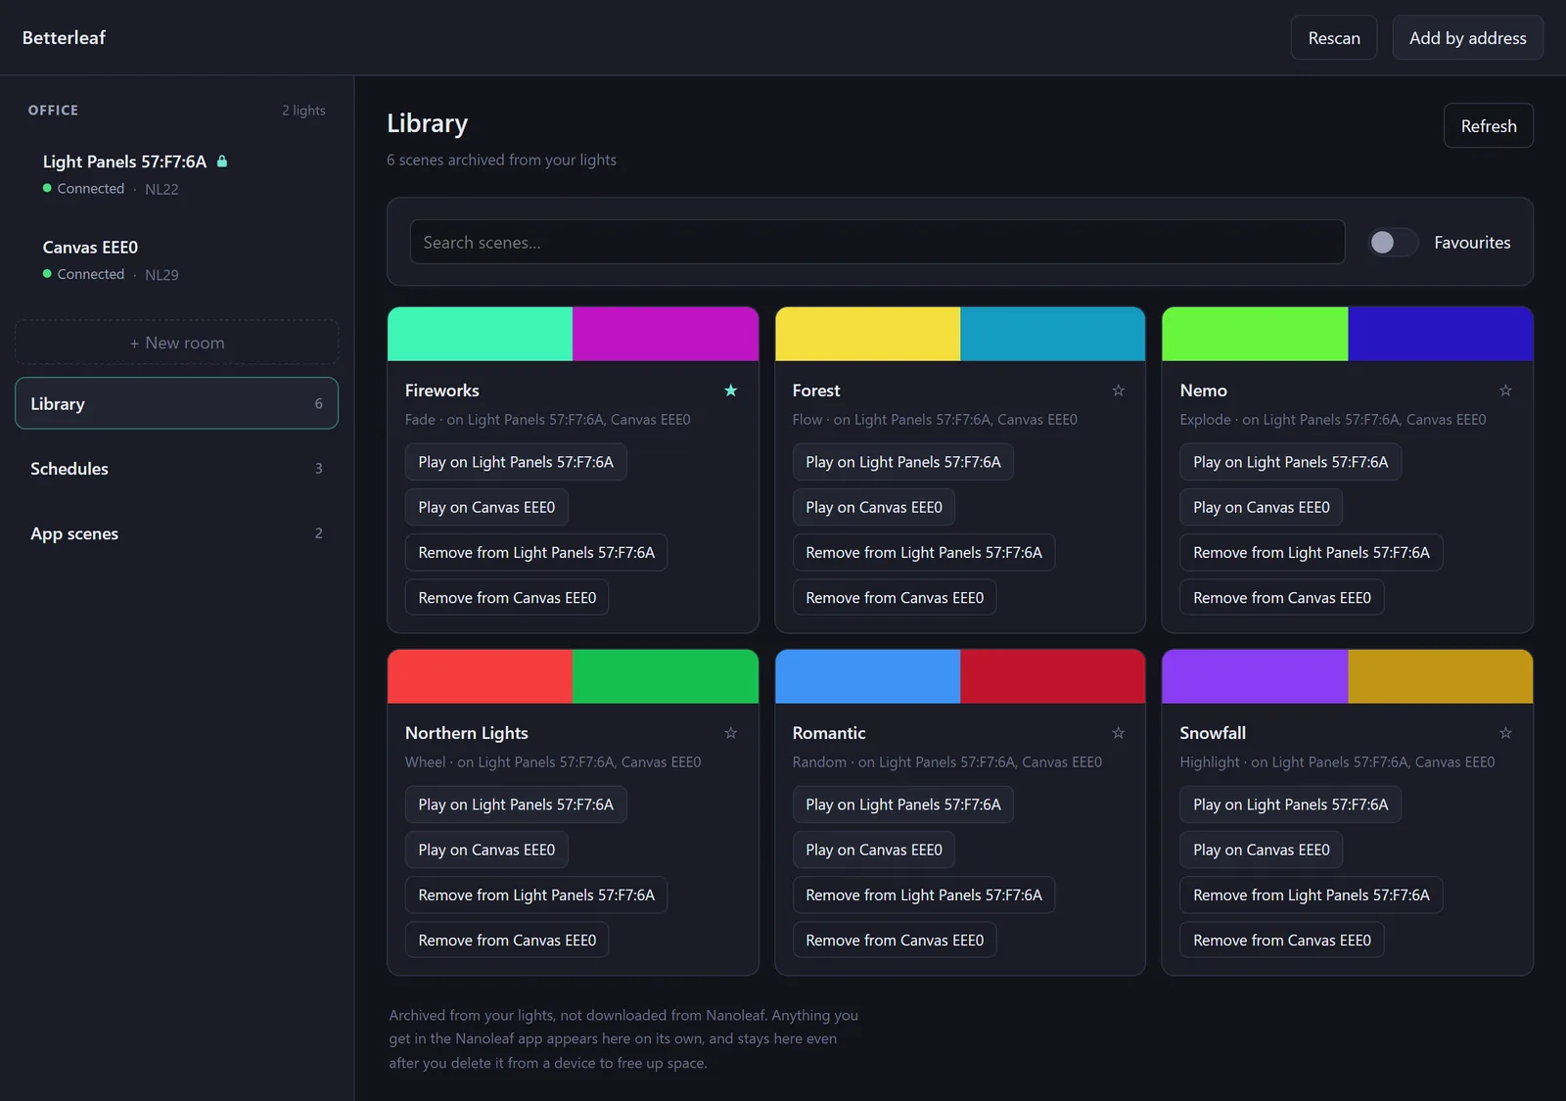Click the Snowfall purple colour swatch

pos(1255,676)
